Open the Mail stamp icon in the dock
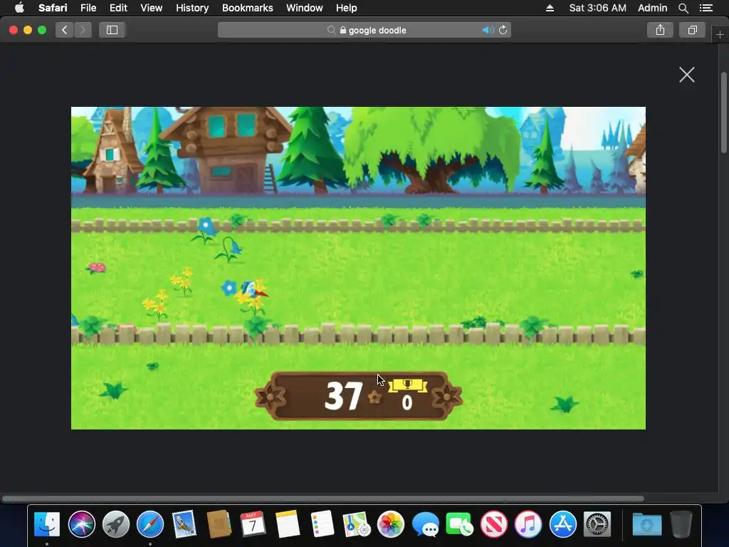729x547 pixels. pyautogui.click(x=184, y=524)
